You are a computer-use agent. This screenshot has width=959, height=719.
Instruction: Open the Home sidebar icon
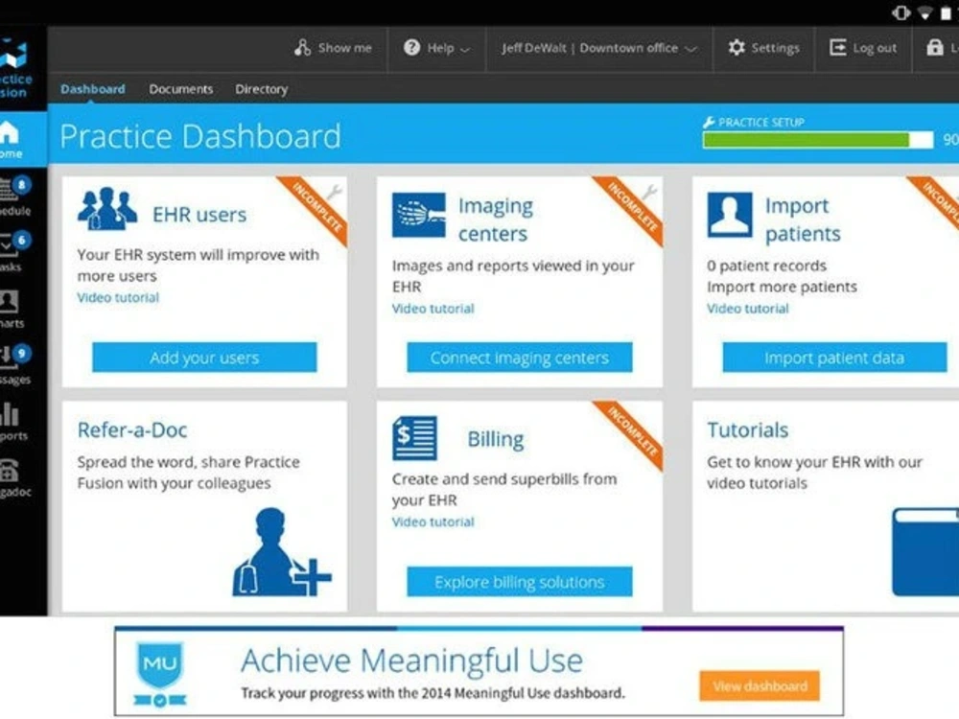[x=10, y=132]
